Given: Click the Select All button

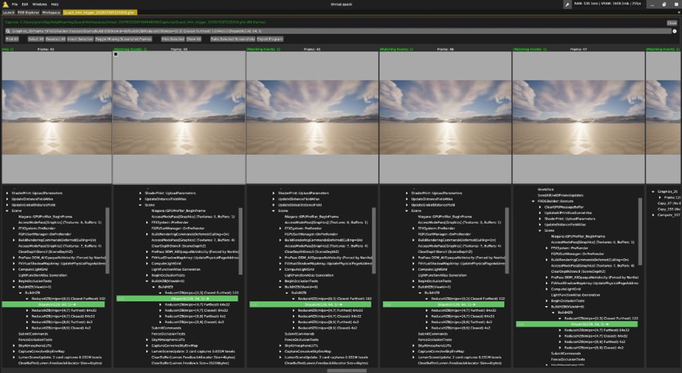Looking at the screenshot, I should 35,39.
